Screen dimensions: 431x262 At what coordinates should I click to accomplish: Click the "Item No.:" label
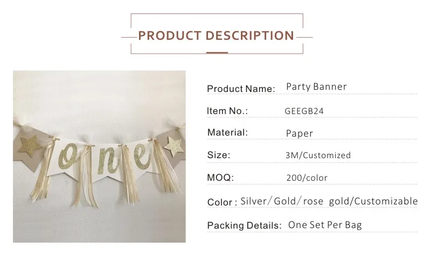click(x=227, y=111)
